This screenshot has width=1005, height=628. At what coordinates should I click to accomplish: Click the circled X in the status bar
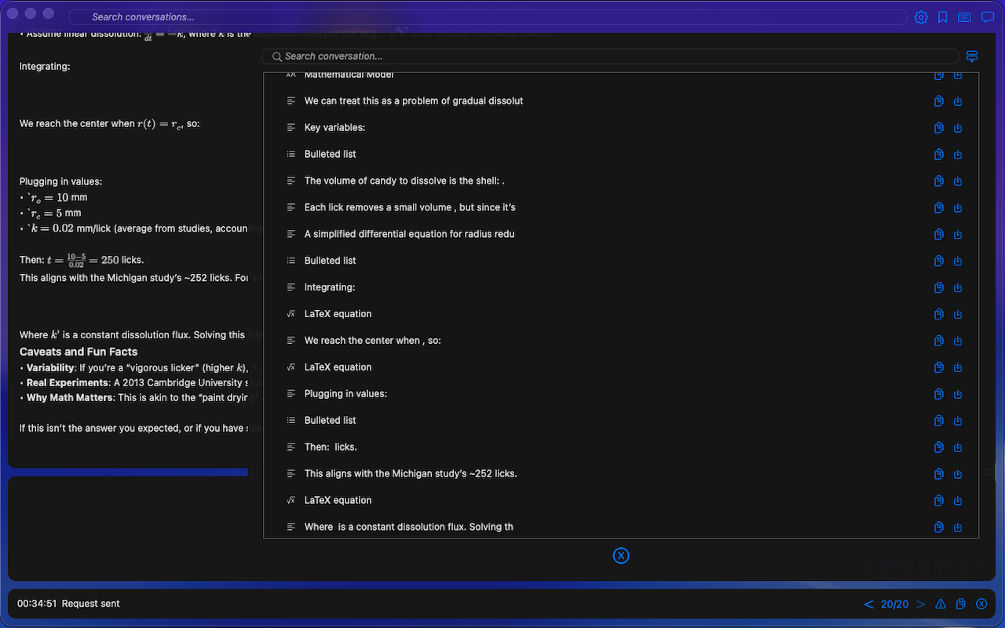click(981, 604)
